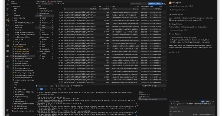The image size is (222, 116).
Task: Click the page number field showing 702
Action: pyautogui.click(x=63, y=86)
